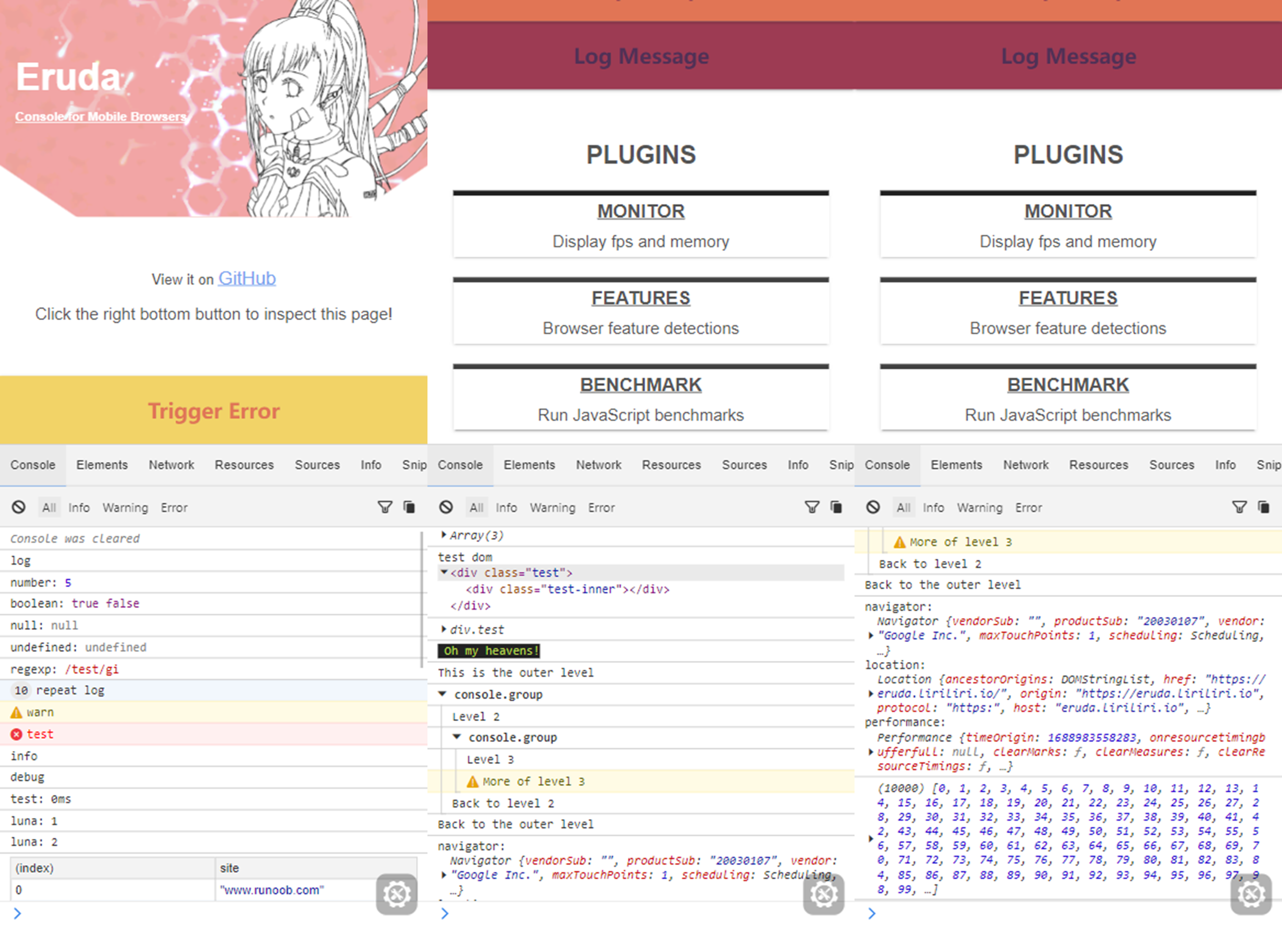The width and height of the screenshot is (1282, 925).
Task: Click "Console was cleared" message
Action: pos(214,539)
